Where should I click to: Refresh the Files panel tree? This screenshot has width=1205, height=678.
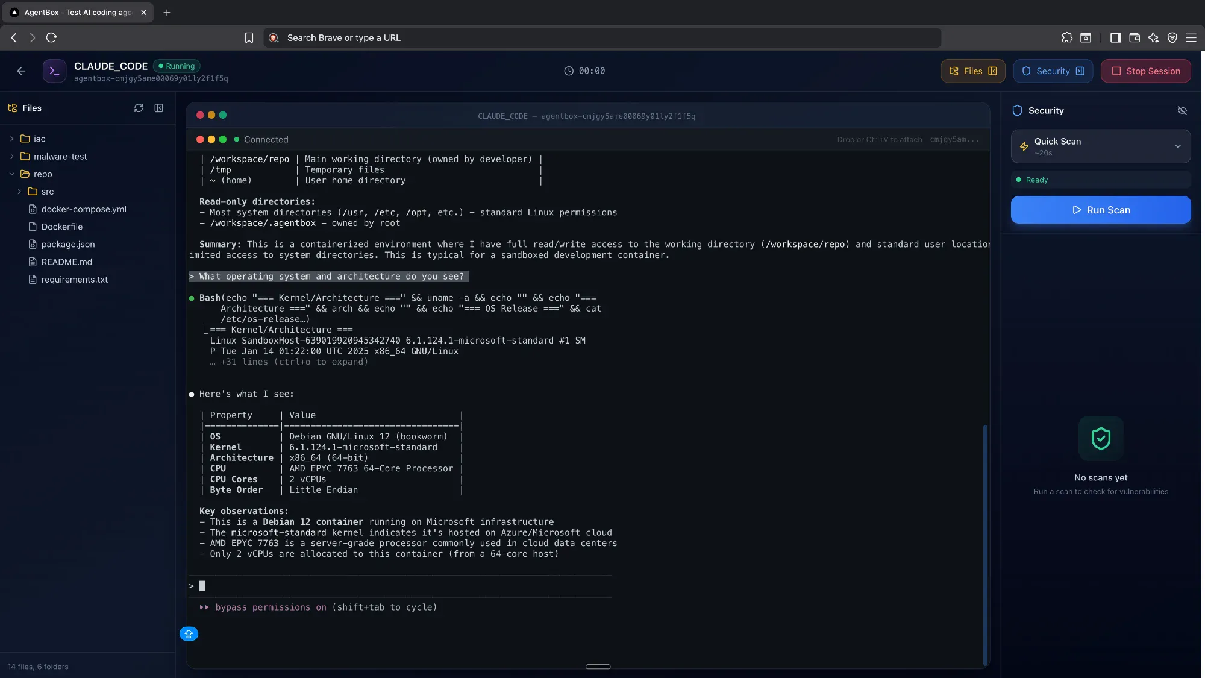click(139, 108)
